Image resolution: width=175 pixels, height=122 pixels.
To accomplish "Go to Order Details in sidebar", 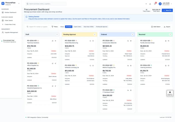I will click(x=8, y=20).
